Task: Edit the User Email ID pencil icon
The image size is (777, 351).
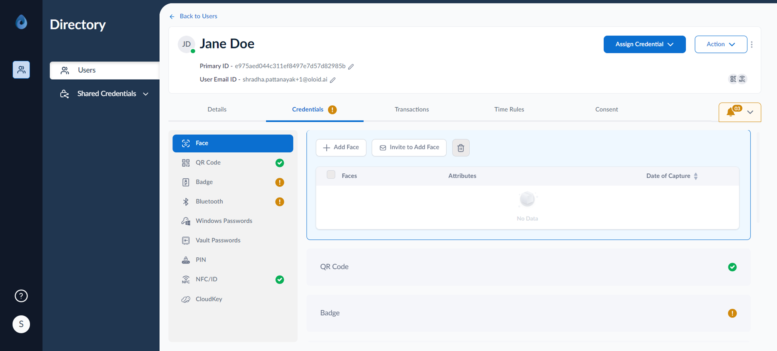Action: [x=333, y=80]
